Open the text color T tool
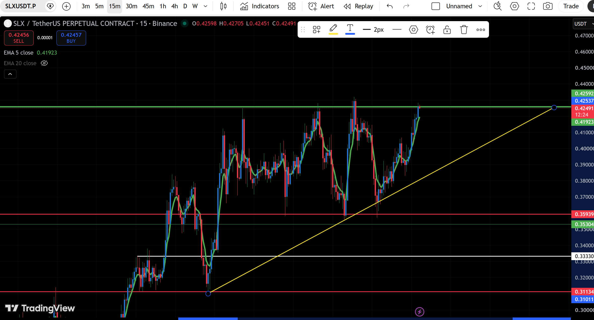 (350, 29)
